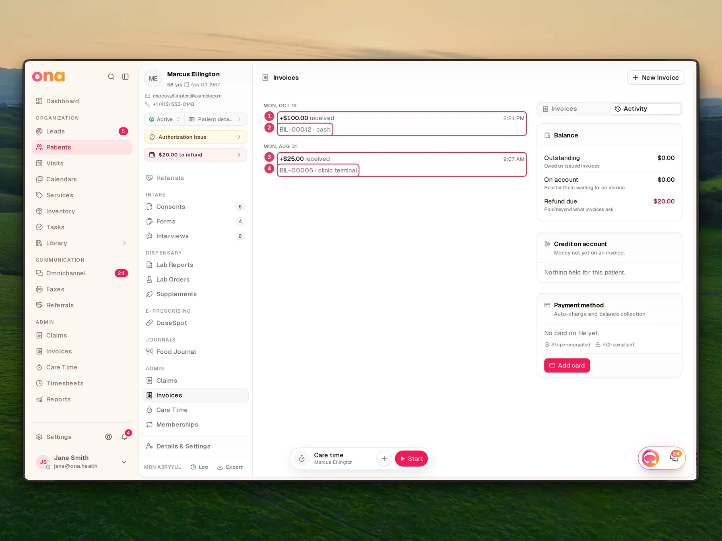Image resolution: width=722 pixels, height=541 pixels.
Task: Click the Reports chart icon
Action: pyautogui.click(x=39, y=400)
